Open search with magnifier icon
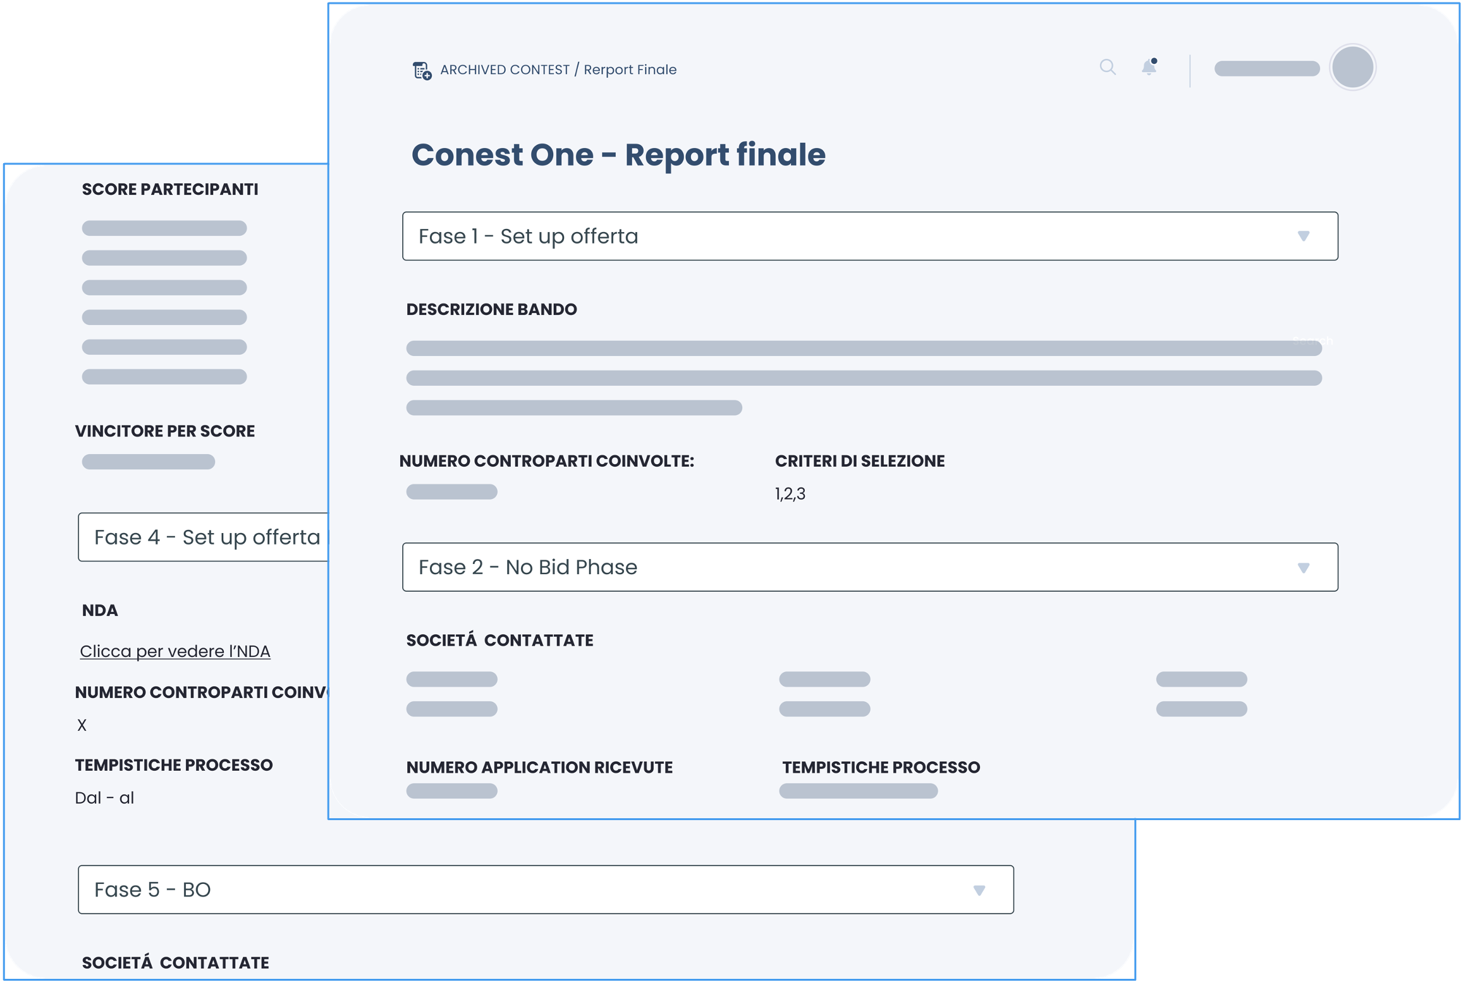The height and width of the screenshot is (982, 1463). (1107, 67)
